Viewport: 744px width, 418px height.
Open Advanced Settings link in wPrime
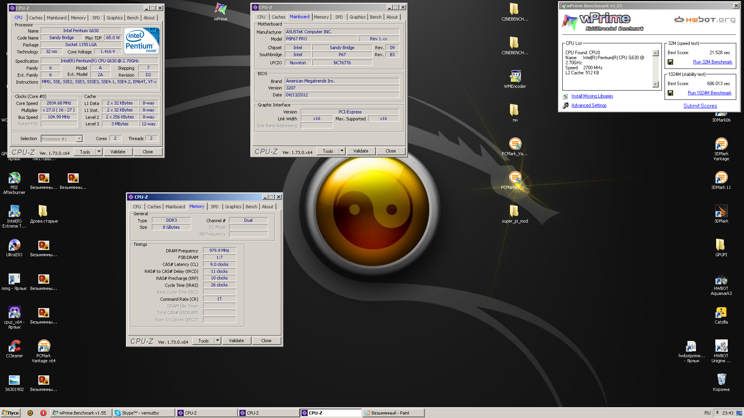click(x=589, y=105)
